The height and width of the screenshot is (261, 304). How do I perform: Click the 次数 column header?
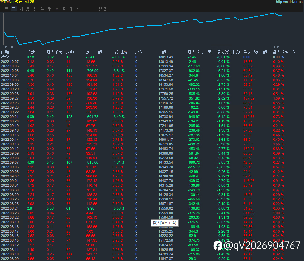pos(70,52)
